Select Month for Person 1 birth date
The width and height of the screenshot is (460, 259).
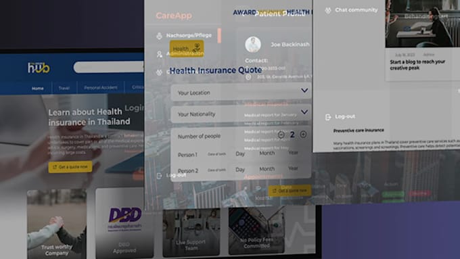tap(267, 153)
